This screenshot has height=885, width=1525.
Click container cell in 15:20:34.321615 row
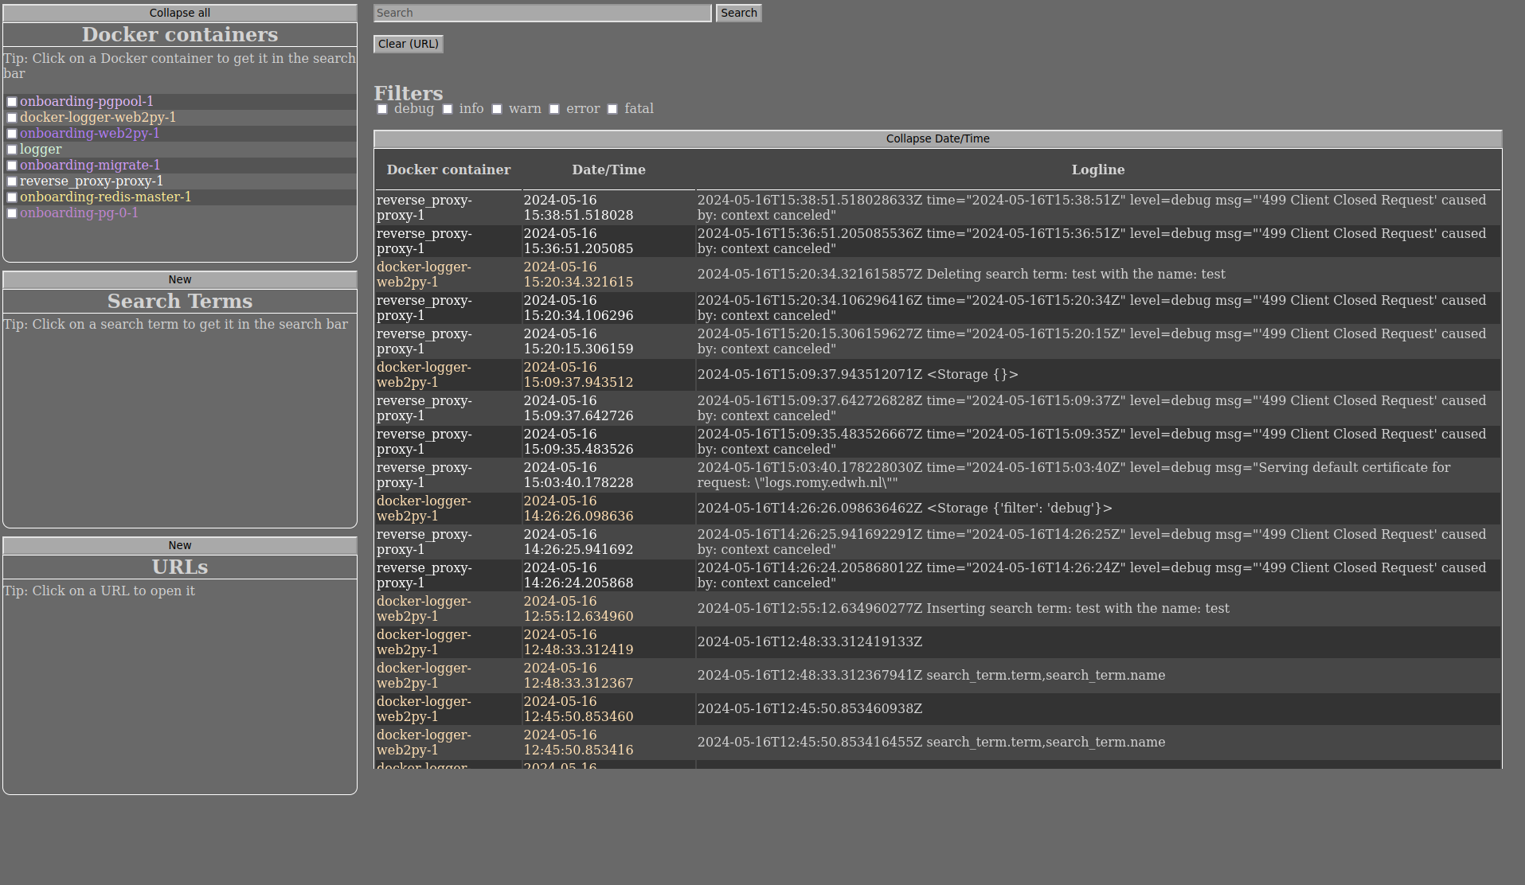pyautogui.click(x=448, y=275)
